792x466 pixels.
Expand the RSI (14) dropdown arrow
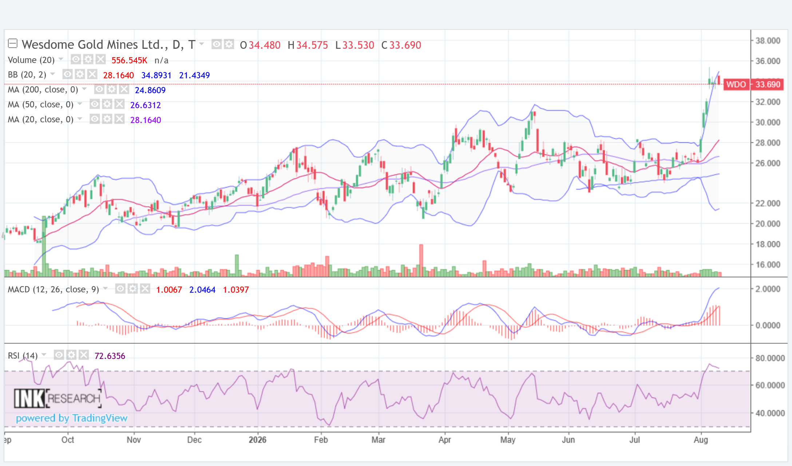[x=44, y=355]
